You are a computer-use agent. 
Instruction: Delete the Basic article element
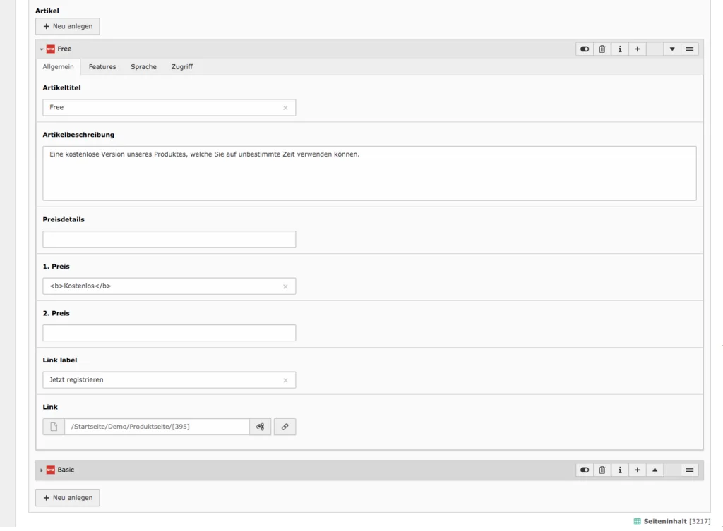(602, 470)
